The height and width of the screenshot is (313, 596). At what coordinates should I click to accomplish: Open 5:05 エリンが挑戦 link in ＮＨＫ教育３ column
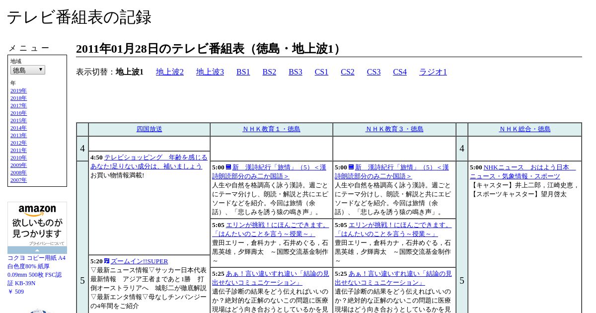393,229
